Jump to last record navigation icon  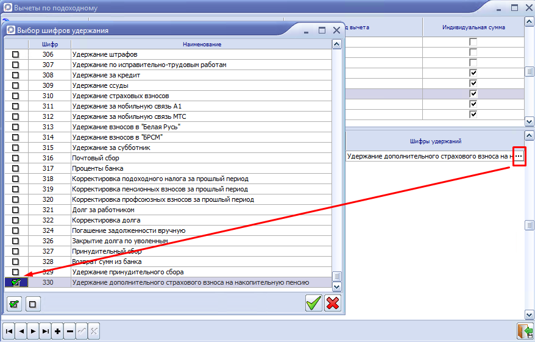[45, 331]
